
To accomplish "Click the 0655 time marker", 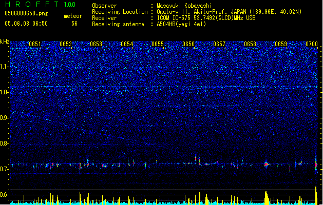I will click(158, 44).
